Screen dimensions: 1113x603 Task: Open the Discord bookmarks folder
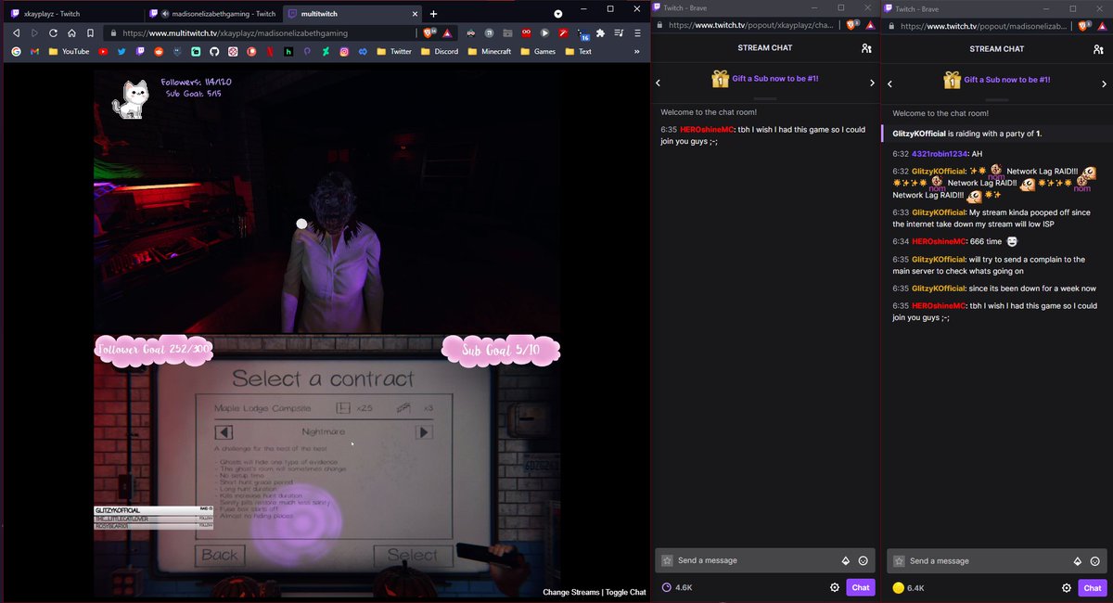click(x=441, y=51)
